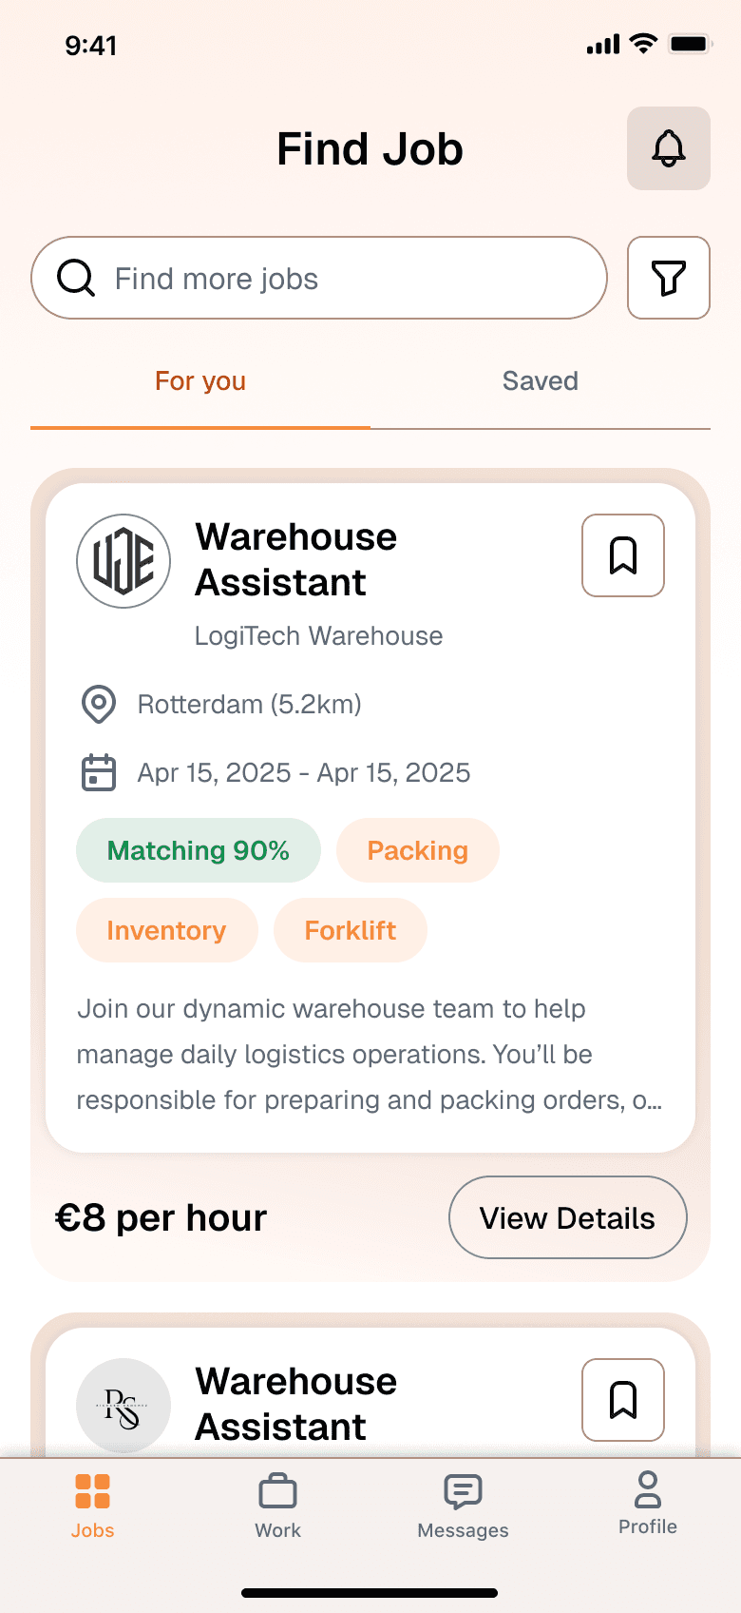Click the Matching 90% badge
Screen dimensions: 741x1613
(198, 850)
